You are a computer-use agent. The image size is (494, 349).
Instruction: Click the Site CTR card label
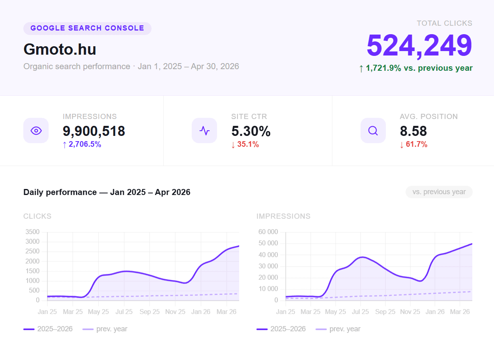click(249, 117)
